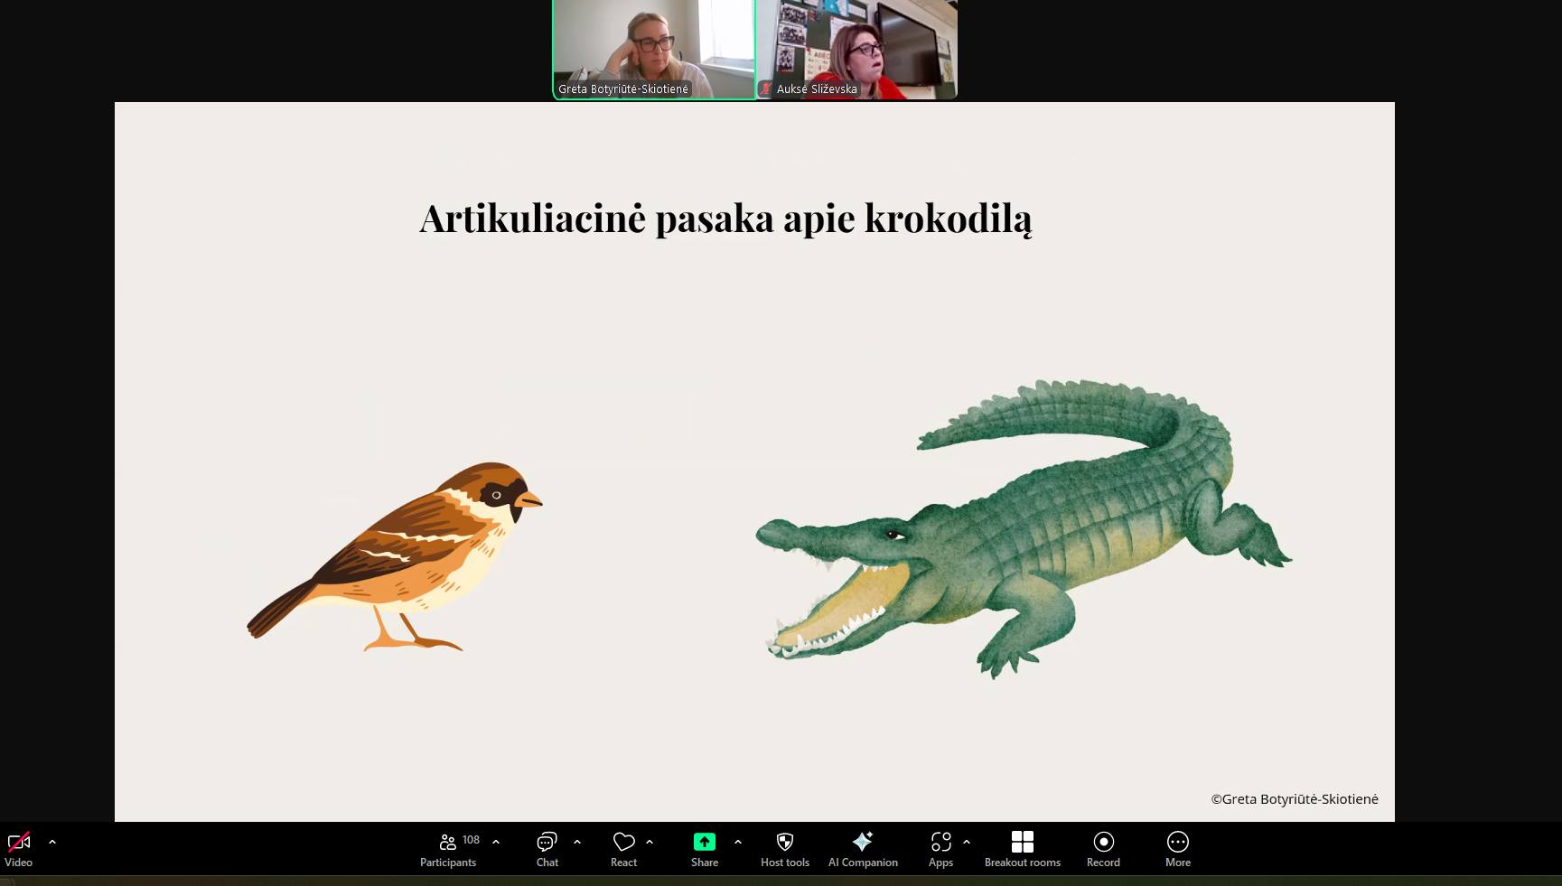The height and width of the screenshot is (886, 1562).
Task: Open the Participants panel
Action: (448, 848)
